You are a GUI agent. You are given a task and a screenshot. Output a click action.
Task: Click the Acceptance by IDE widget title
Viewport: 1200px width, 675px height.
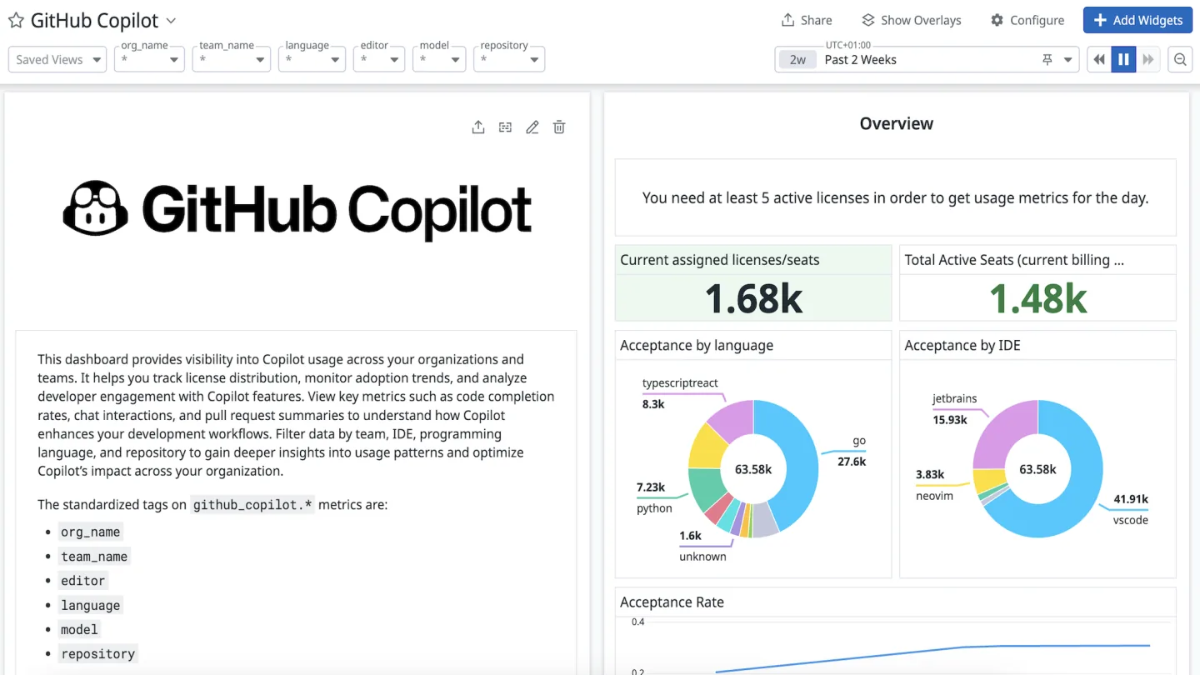pos(962,345)
